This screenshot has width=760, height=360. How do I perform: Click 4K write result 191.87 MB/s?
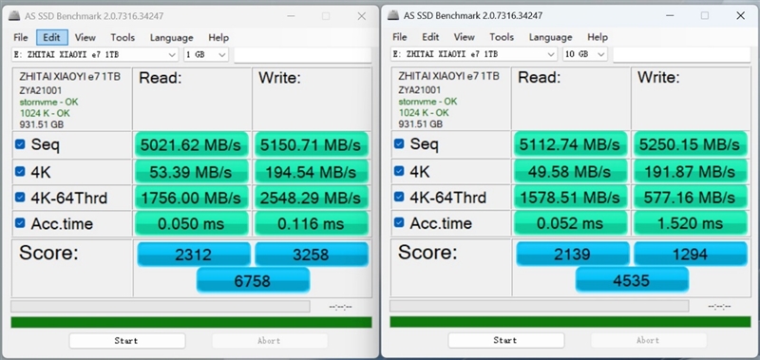point(690,171)
